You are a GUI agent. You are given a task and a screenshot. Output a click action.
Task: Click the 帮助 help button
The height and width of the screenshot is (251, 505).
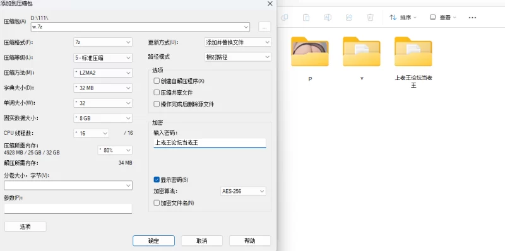pyautogui.click(x=250, y=241)
